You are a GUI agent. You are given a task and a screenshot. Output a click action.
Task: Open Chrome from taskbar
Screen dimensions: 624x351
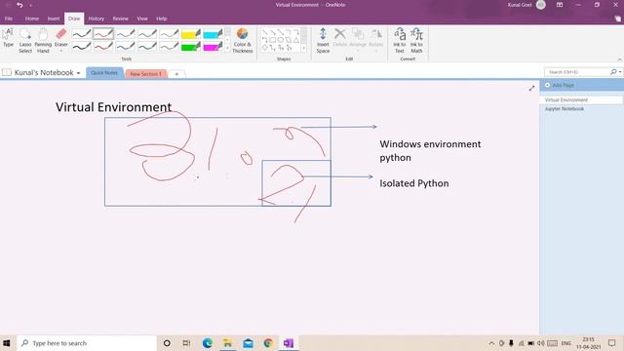coord(268,343)
